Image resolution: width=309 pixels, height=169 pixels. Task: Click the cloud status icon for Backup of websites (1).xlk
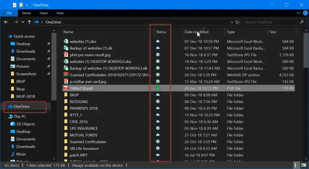click(x=158, y=48)
